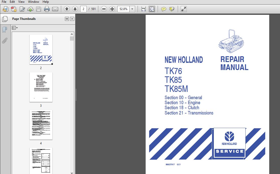Select page 4 thumbnail

41,125
